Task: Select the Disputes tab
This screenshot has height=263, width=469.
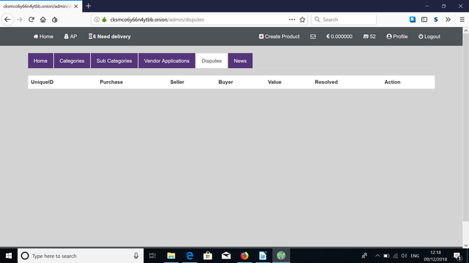Action: click(x=212, y=61)
